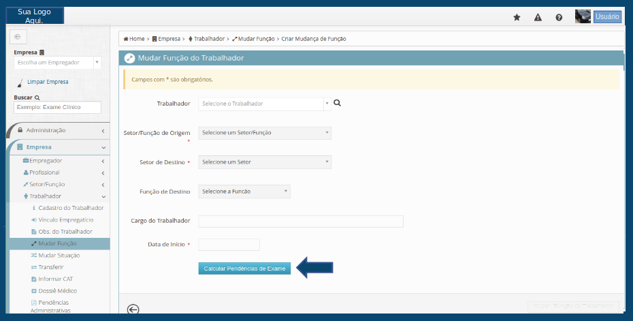Click the home icon in the breadcrumb
Image resolution: width=633 pixels, height=321 pixels.
[126, 39]
